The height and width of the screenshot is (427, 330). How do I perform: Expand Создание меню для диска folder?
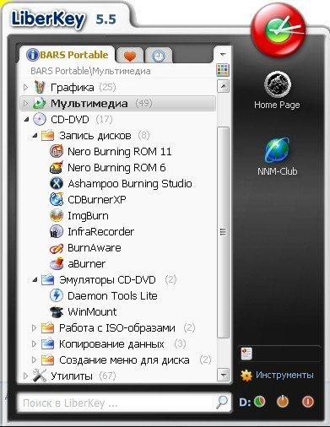(34, 360)
